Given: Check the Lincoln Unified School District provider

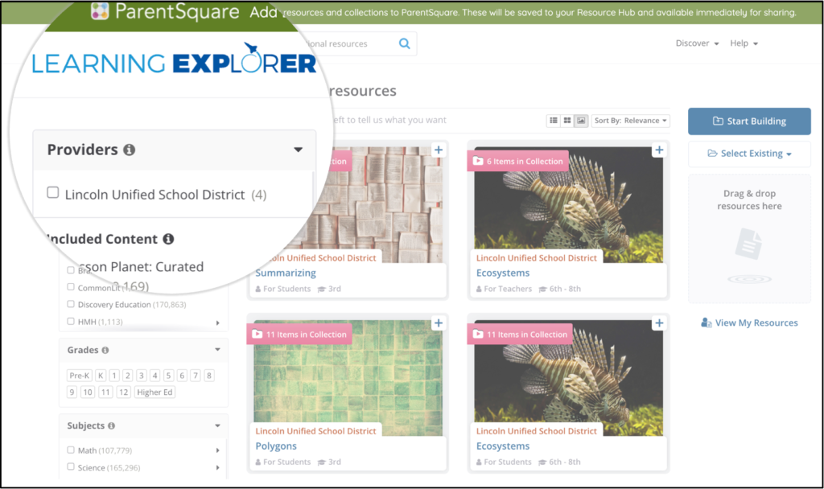Looking at the screenshot, I should tap(53, 193).
